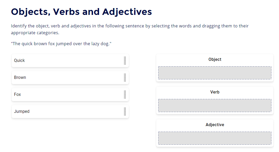Select the 'Quick' word label

[x=19, y=61]
